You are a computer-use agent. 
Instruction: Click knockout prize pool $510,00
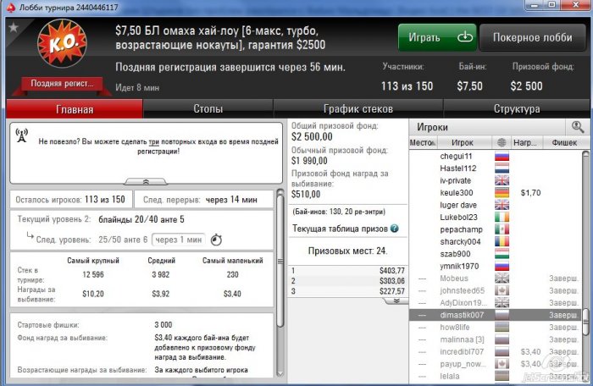pyautogui.click(x=306, y=195)
